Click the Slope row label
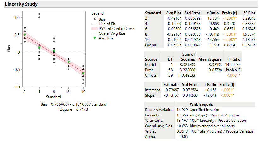This screenshot has width=259, height=142. (x=150, y=95)
